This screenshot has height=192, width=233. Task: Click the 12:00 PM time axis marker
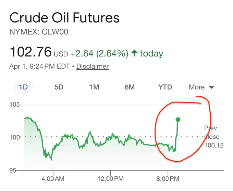(110, 179)
